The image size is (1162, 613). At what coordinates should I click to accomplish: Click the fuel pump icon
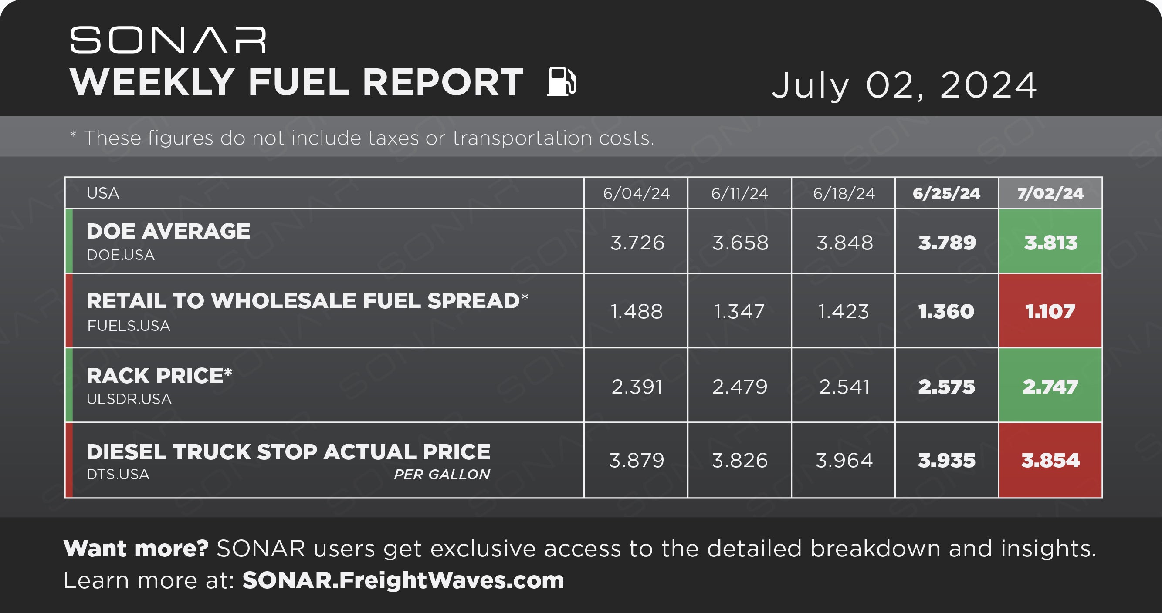point(562,81)
